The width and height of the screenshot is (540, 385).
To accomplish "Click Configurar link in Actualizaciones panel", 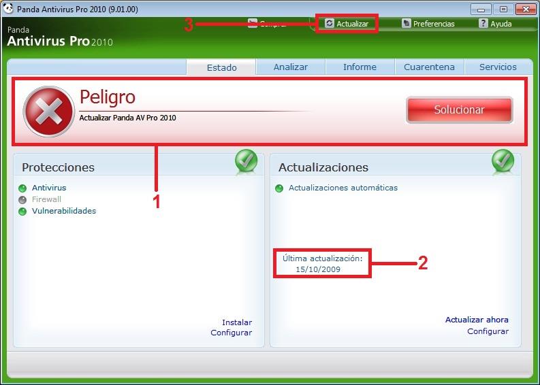I will click(488, 331).
